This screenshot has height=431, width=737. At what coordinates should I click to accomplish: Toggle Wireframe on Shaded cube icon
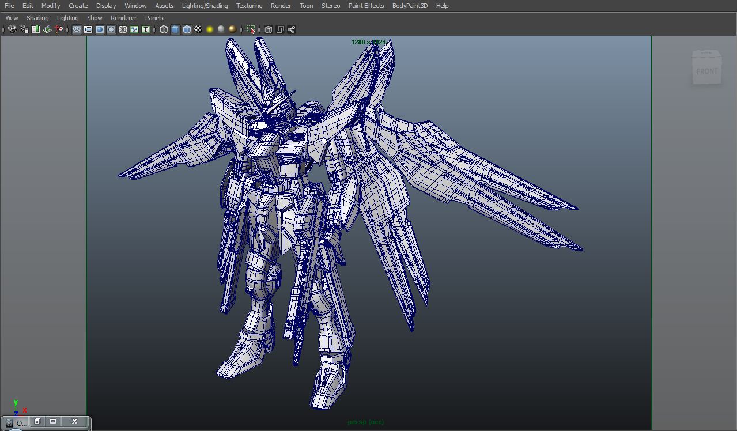coord(187,29)
